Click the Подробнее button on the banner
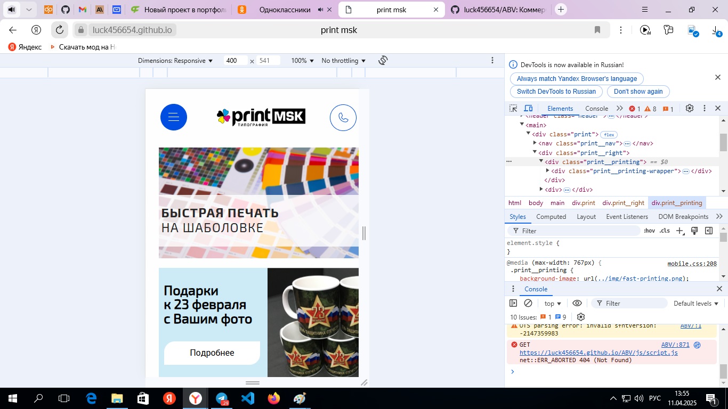Viewport: 728px width, 409px height. (x=212, y=353)
